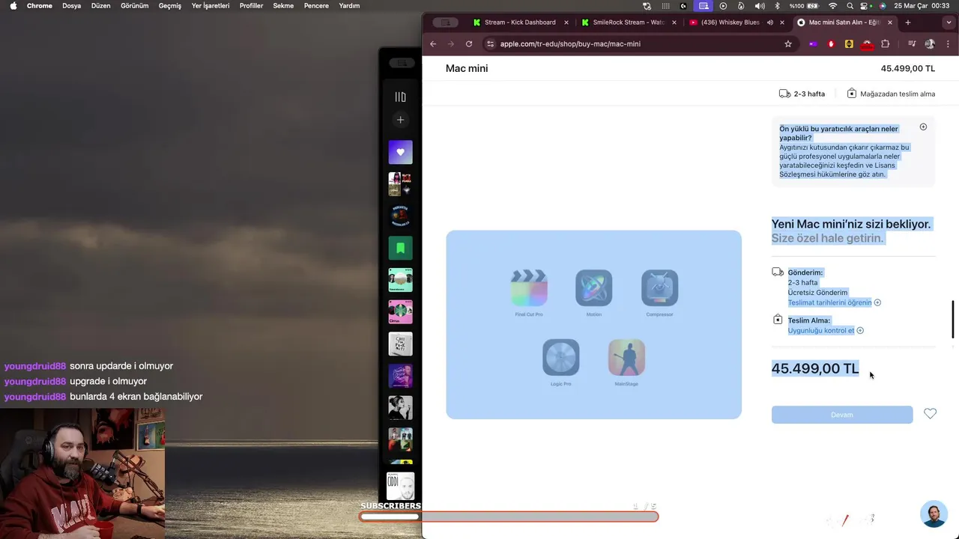Click the date and time in menu bar
The image size is (959, 539).
point(922,6)
